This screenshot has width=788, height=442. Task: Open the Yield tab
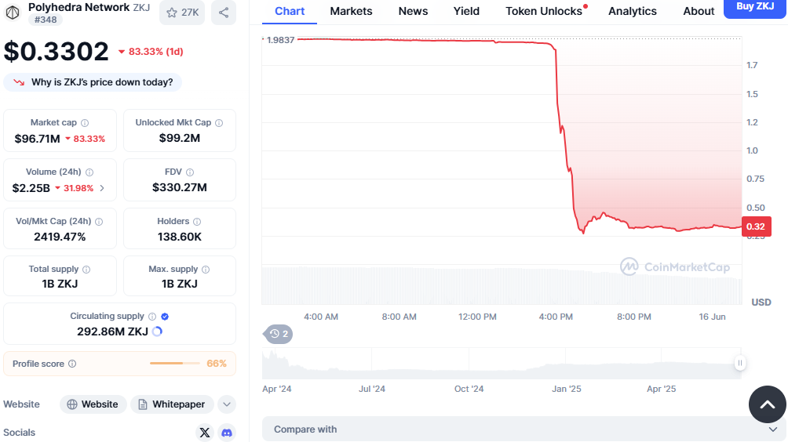[x=466, y=12]
